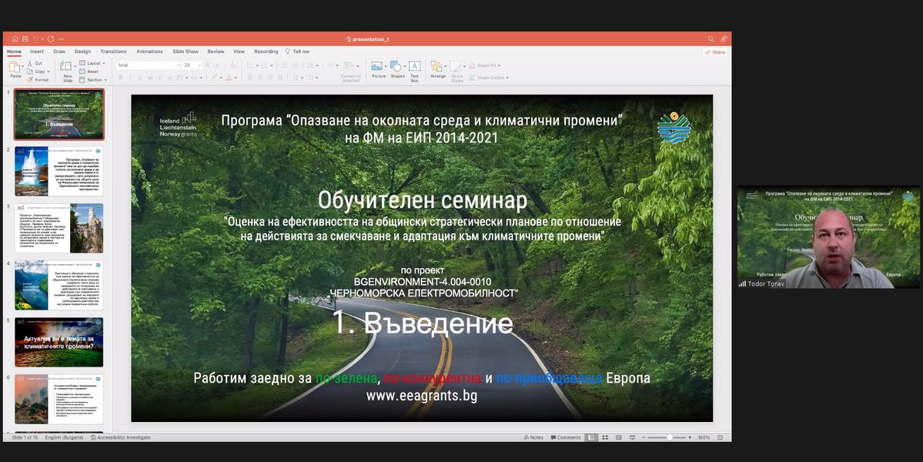This screenshot has height=462, width=923.
Task: Click Clear Formatting icon
Action: (x=233, y=65)
